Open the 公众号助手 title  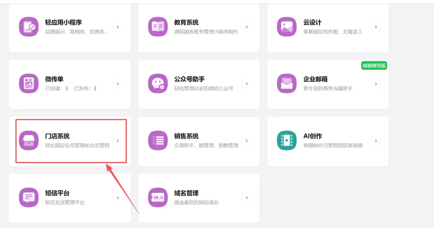click(x=189, y=79)
